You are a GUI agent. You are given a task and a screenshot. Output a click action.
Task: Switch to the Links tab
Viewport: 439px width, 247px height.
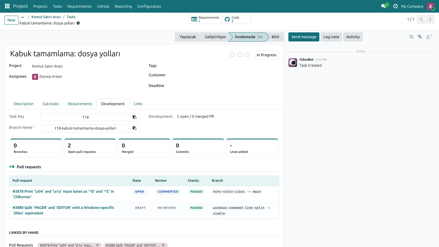tap(138, 104)
